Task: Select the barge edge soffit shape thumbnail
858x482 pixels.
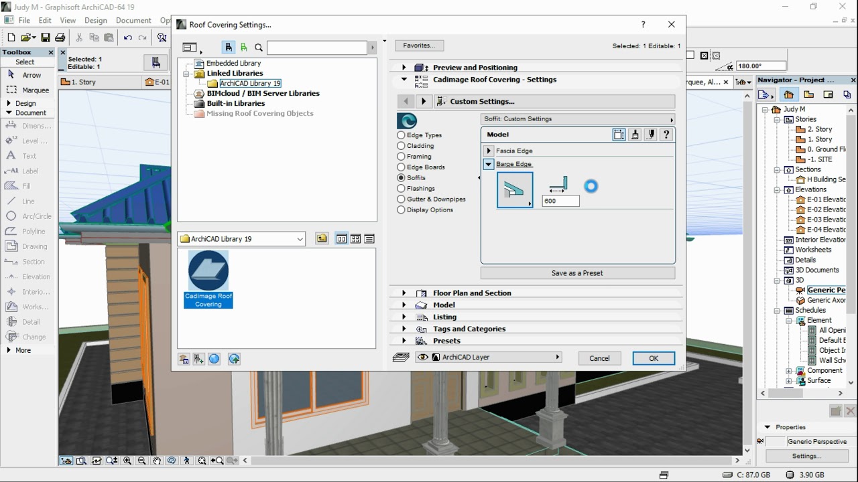Action: (x=515, y=190)
